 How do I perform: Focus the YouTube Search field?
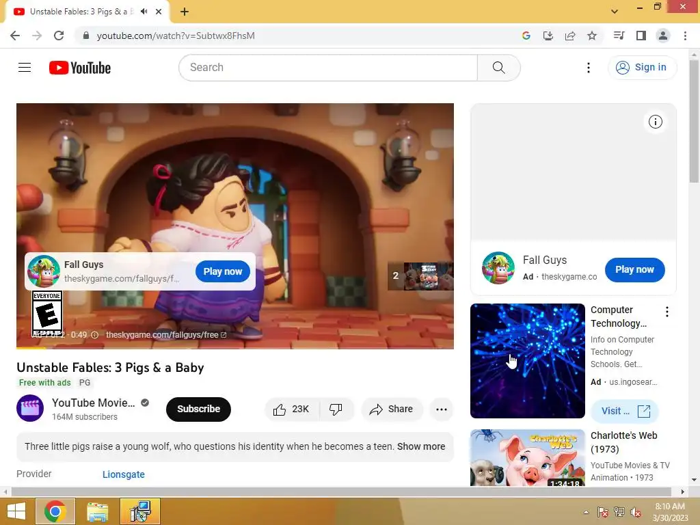(328, 68)
